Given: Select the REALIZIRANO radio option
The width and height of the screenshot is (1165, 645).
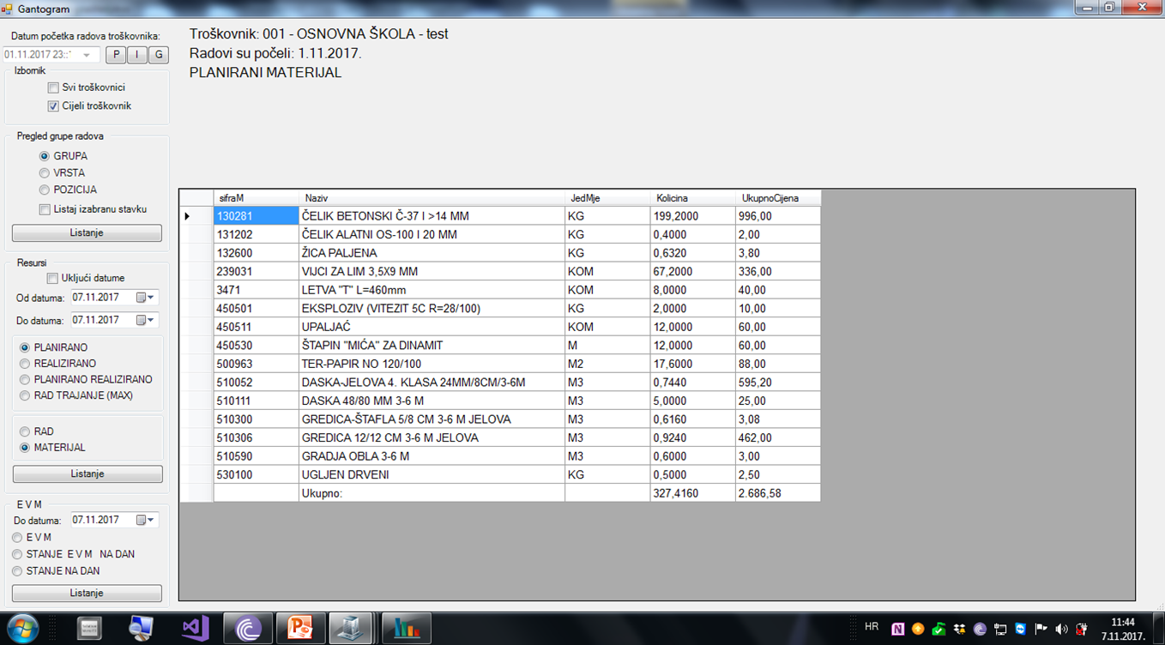Looking at the screenshot, I should 26,364.
